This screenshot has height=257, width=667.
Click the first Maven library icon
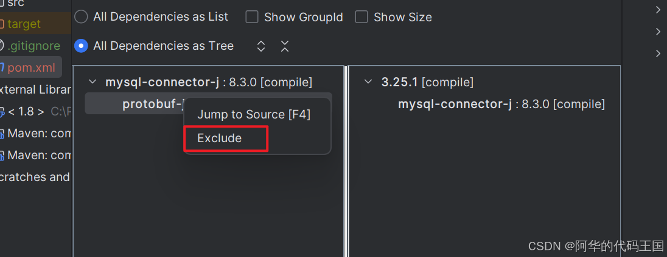(2, 134)
